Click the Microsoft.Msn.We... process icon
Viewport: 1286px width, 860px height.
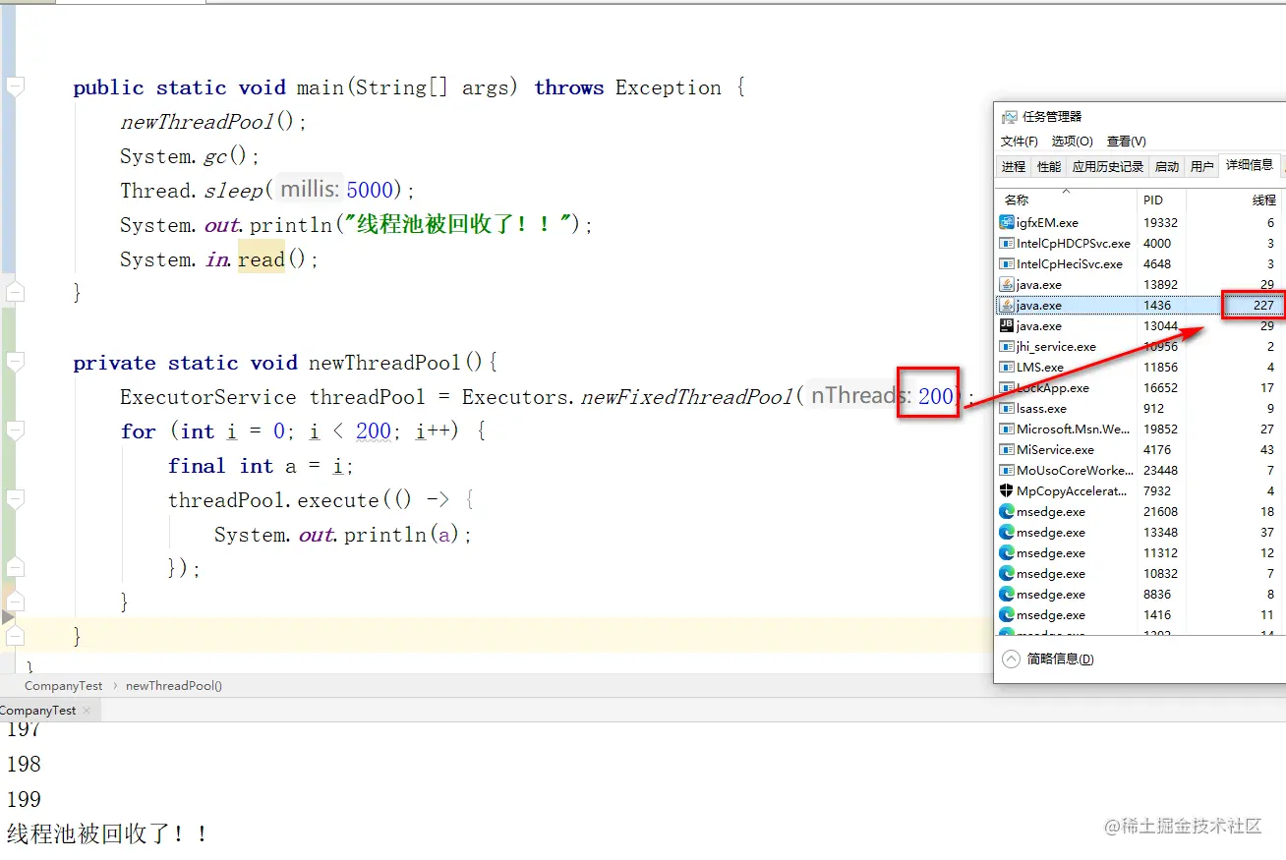coord(1007,429)
